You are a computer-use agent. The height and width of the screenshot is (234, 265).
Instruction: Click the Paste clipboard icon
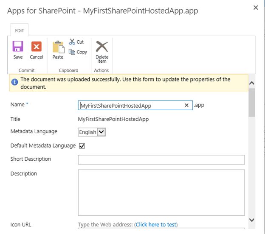(59, 47)
